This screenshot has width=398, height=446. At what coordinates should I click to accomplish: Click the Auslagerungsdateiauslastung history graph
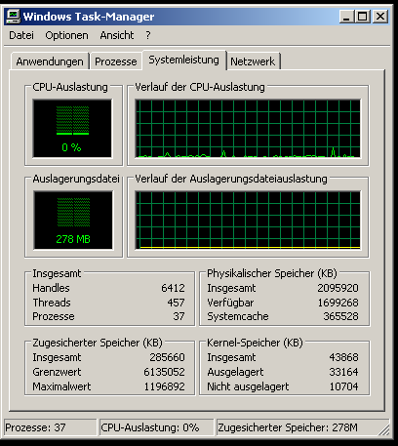248,221
